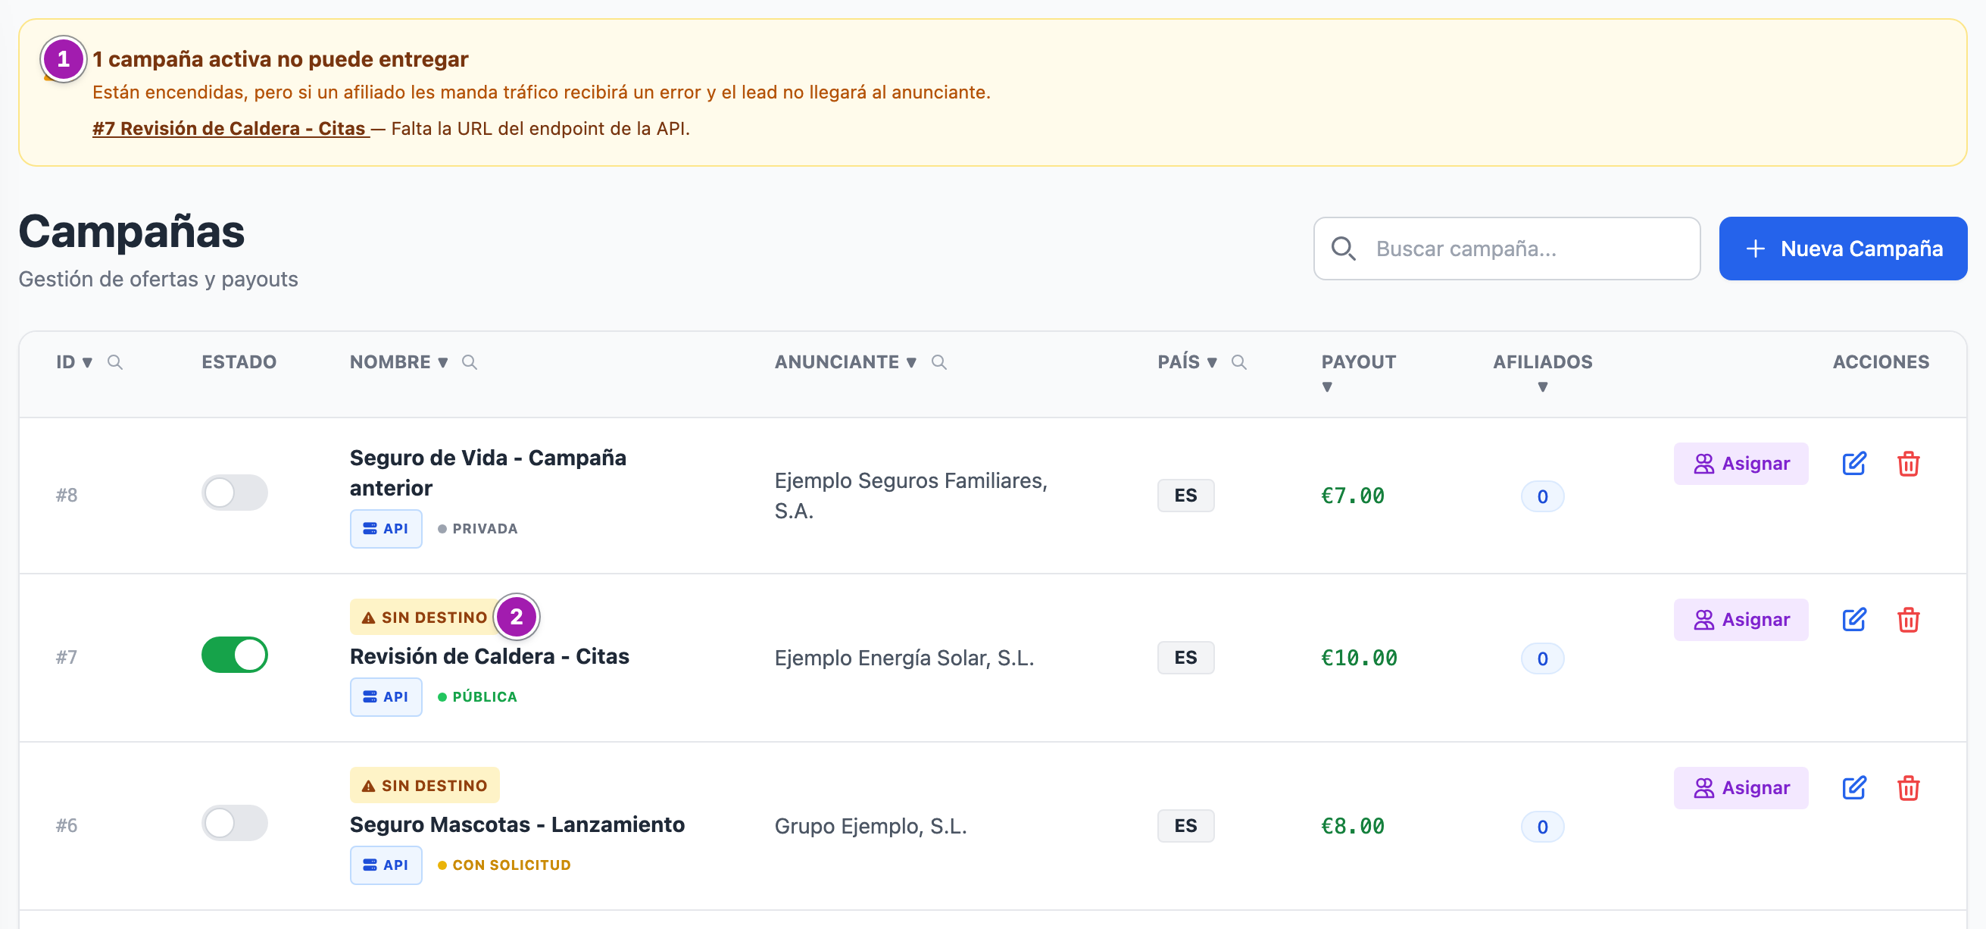1986x929 pixels.
Task: Create a Nueva Campaña
Action: click(x=1843, y=249)
